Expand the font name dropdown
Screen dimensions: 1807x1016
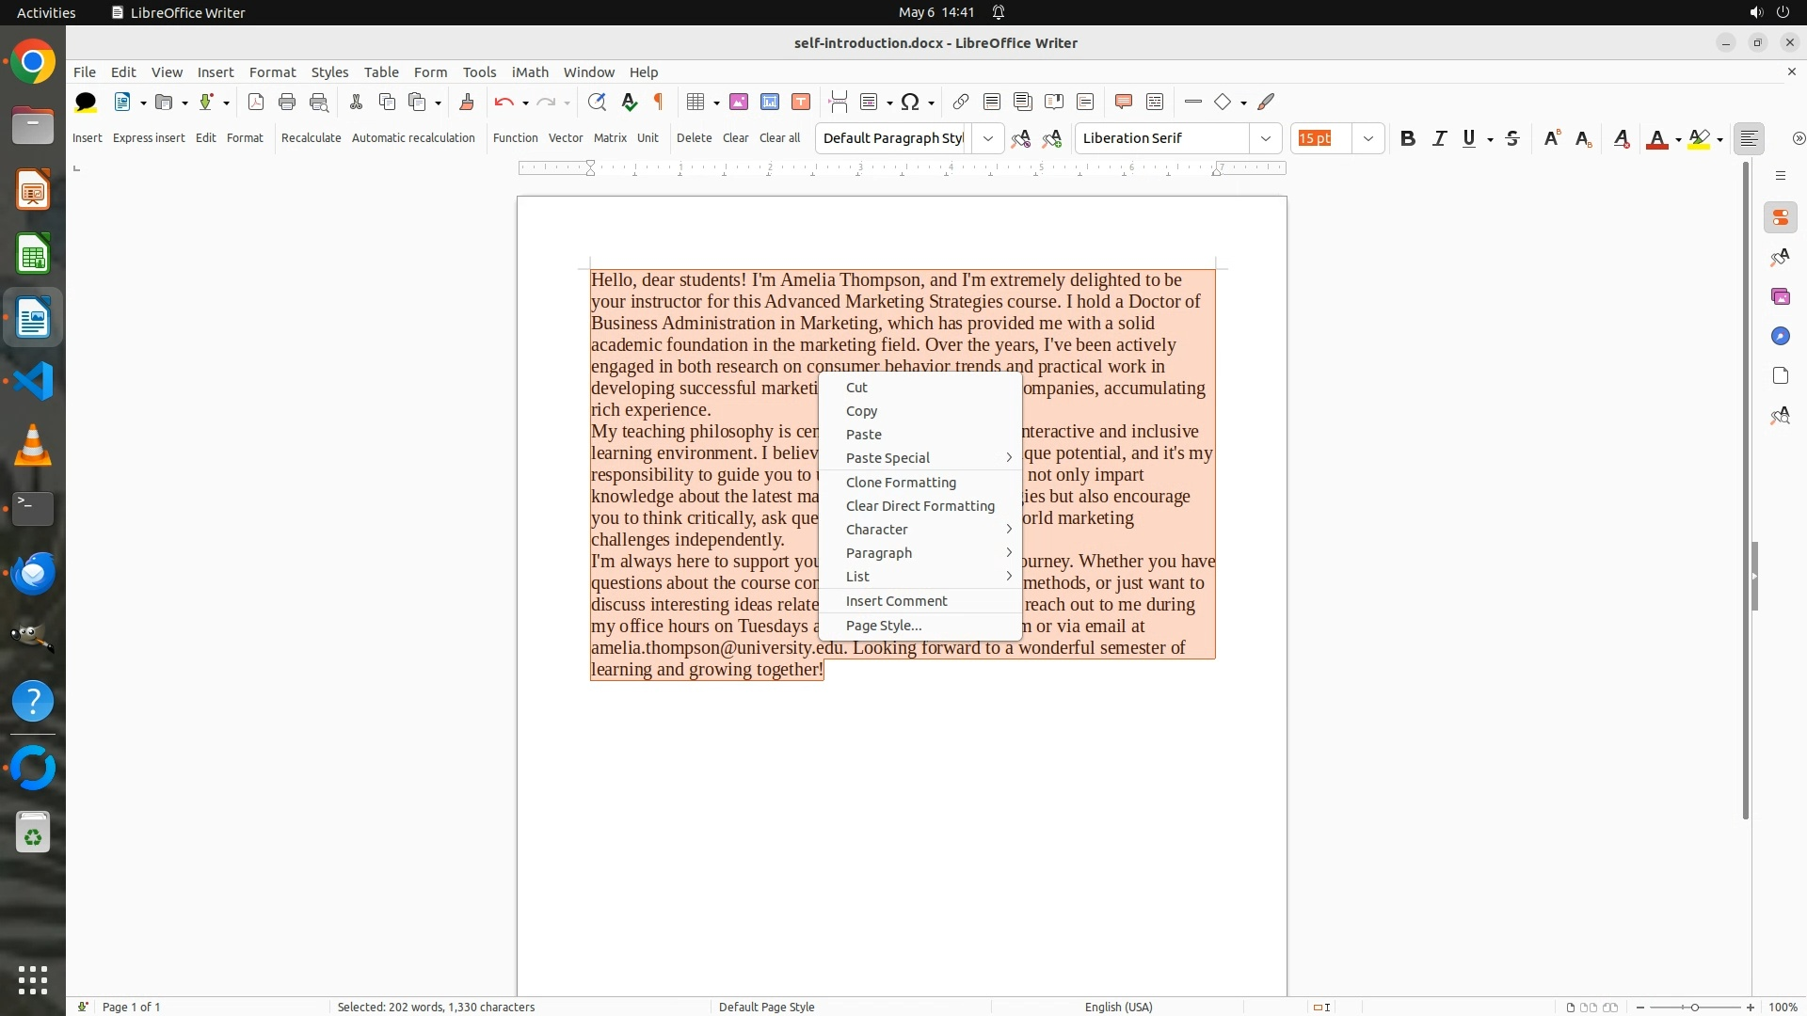click(x=1265, y=138)
